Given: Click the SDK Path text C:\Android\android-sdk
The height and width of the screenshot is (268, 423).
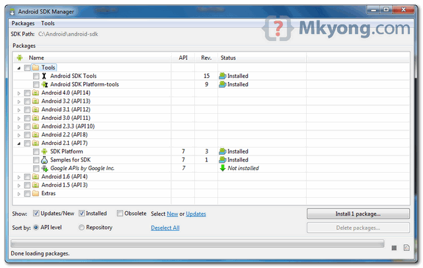Looking at the screenshot, I should [x=68, y=34].
